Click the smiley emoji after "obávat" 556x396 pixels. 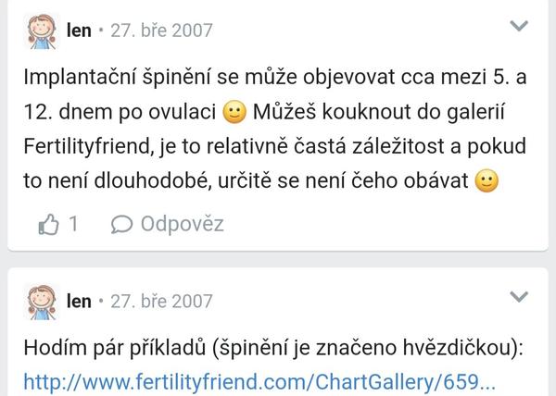click(x=486, y=182)
